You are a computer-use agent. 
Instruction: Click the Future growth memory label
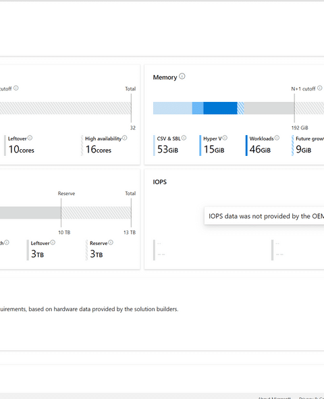(x=310, y=138)
